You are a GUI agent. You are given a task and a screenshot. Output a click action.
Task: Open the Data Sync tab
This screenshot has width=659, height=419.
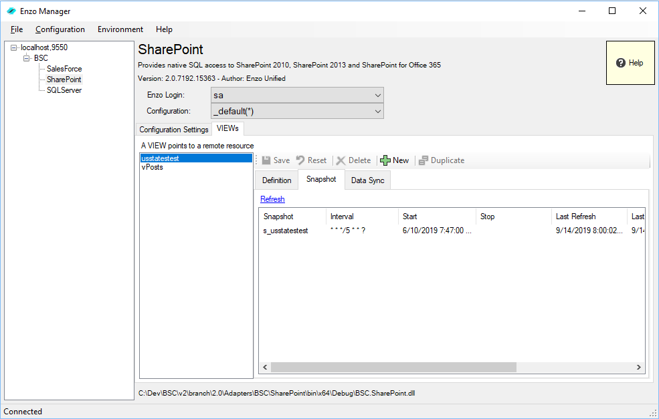click(x=368, y=180)
